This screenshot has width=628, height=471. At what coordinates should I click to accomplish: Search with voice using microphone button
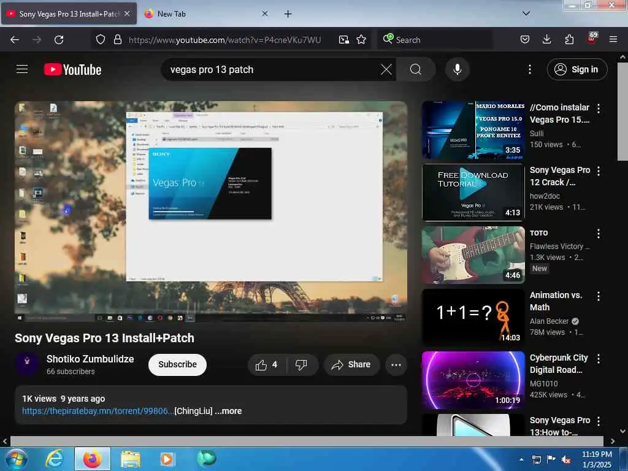click(x=458, y=69)
